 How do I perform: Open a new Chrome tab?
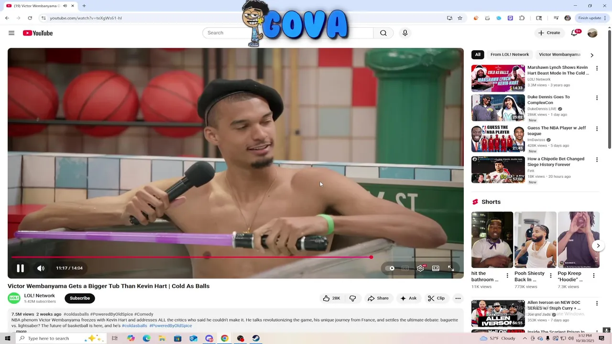click(x=84, y=6)
